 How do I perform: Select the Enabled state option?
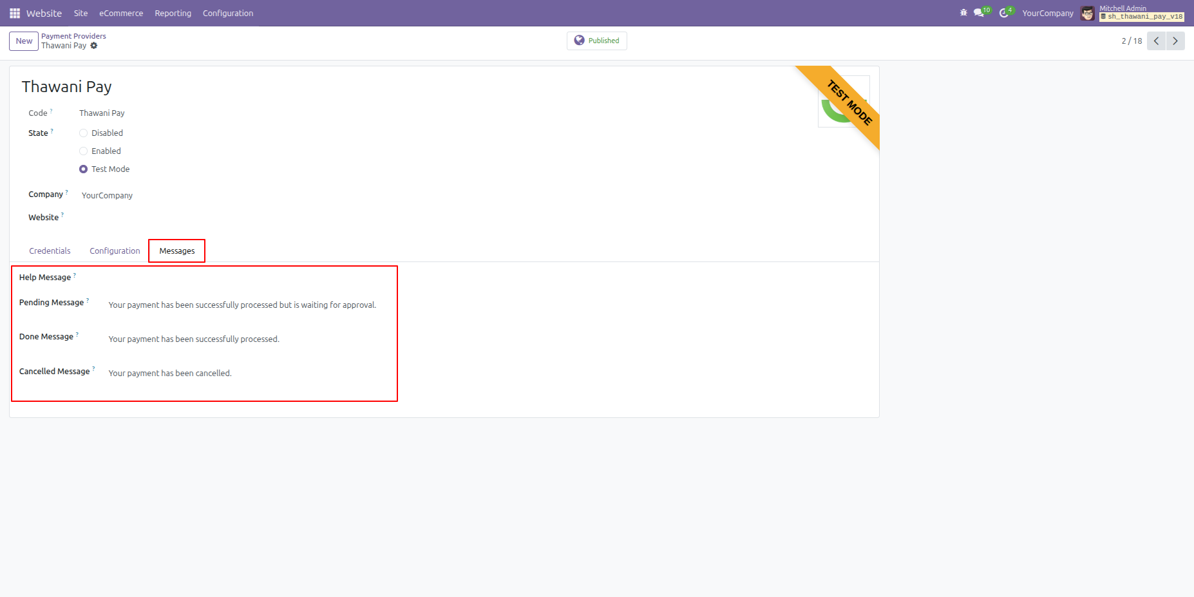click(x=83, y=151)
